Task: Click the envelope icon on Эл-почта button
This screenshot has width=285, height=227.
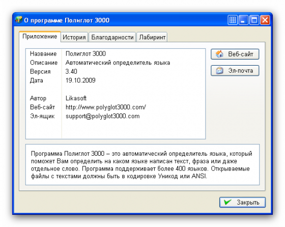Action: 219,70
